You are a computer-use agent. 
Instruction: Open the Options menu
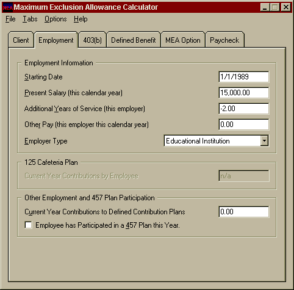(x=56, y=19)
